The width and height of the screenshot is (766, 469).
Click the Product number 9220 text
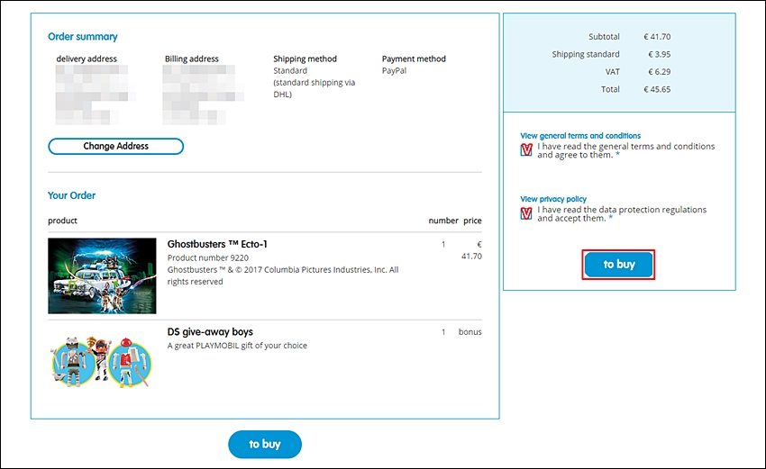pyautogui.click(x=207, y=257)
